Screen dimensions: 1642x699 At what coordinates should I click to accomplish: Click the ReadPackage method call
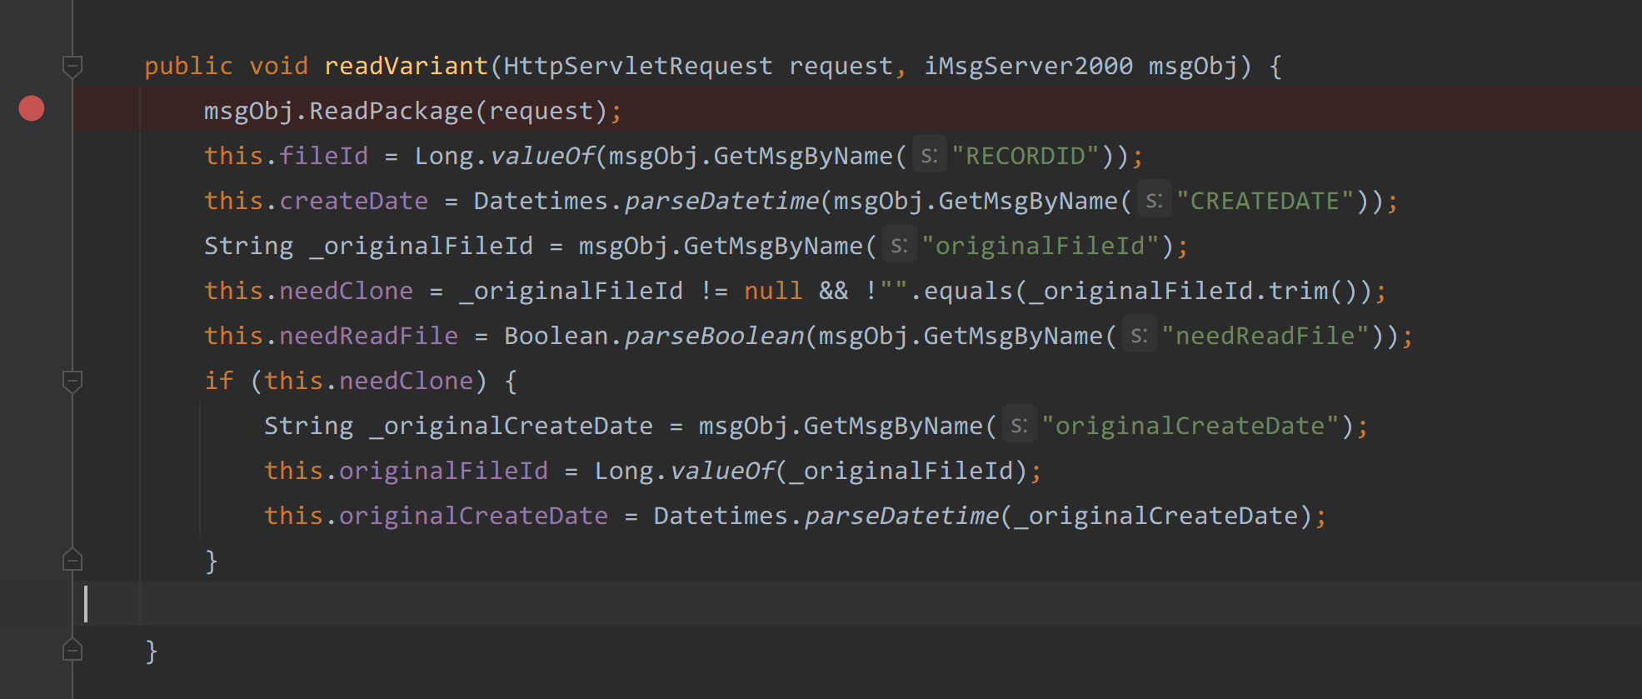[x=392, y=111]
